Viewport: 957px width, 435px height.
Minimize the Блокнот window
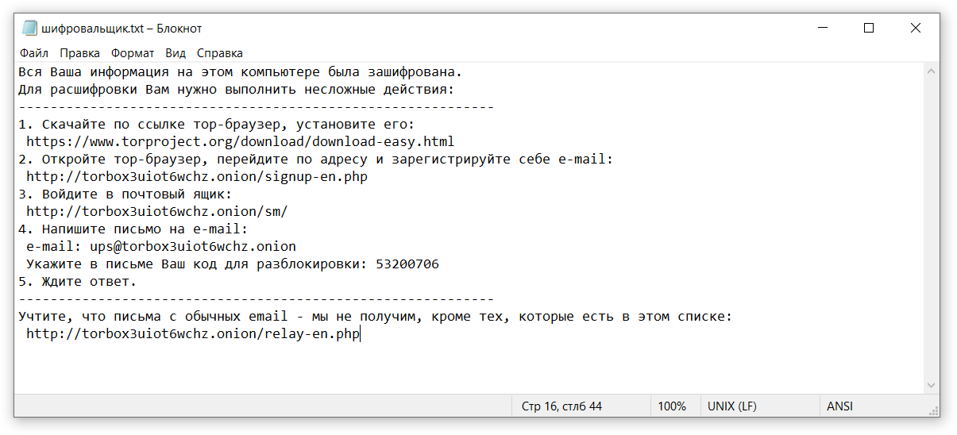(823, 28)
